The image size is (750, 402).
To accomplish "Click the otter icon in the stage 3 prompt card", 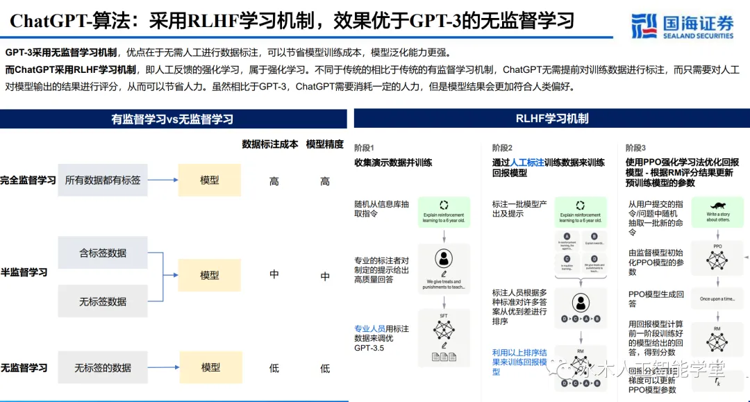I will point(717,206).
